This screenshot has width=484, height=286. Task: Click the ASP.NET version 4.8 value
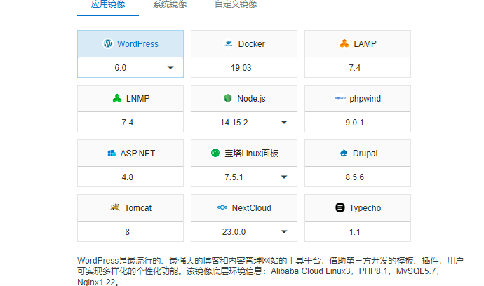click(x=128, y=177)
